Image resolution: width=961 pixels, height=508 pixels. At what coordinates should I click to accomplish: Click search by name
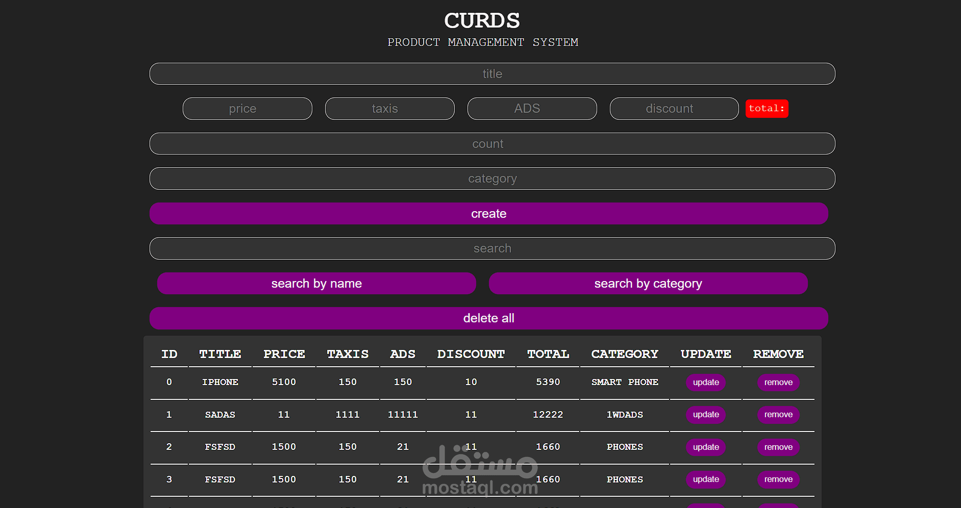point(316,283)
